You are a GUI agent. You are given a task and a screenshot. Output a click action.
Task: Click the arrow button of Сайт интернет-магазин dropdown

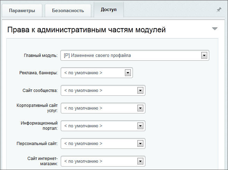click(140, 161)
